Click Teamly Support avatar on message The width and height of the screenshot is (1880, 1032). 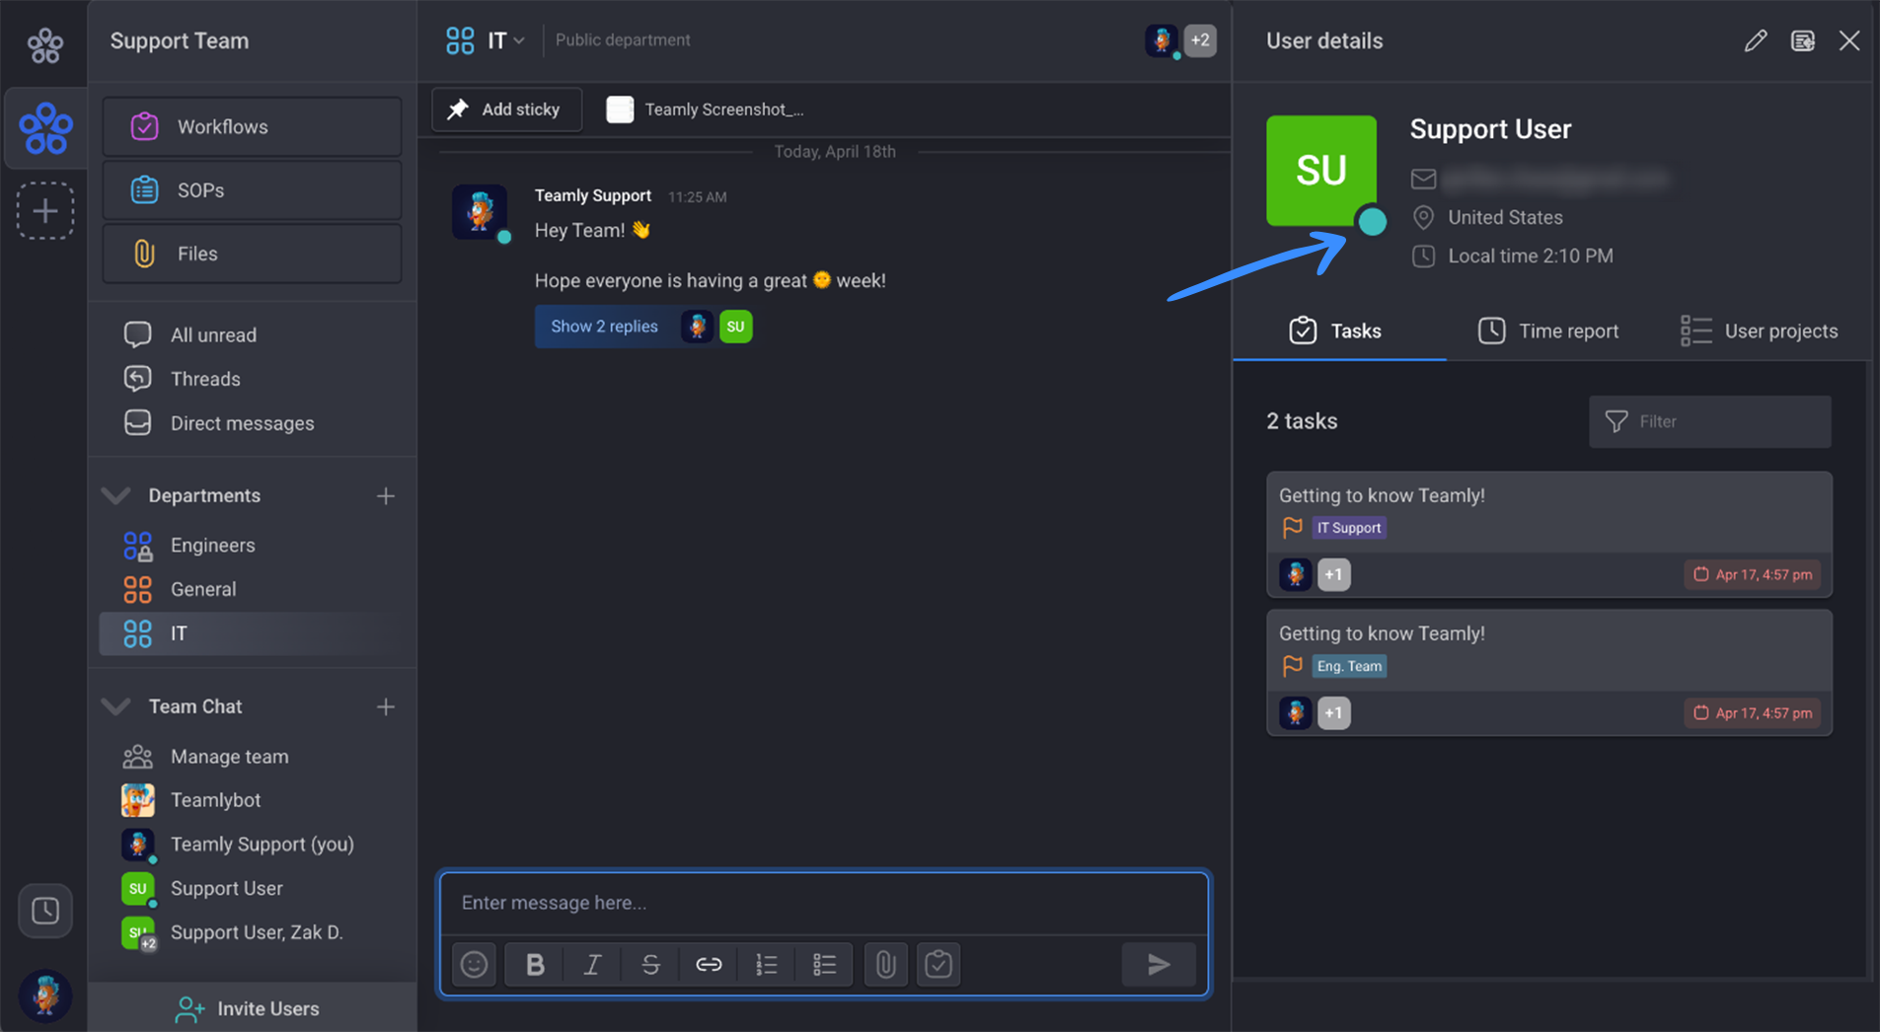(480, 212)
